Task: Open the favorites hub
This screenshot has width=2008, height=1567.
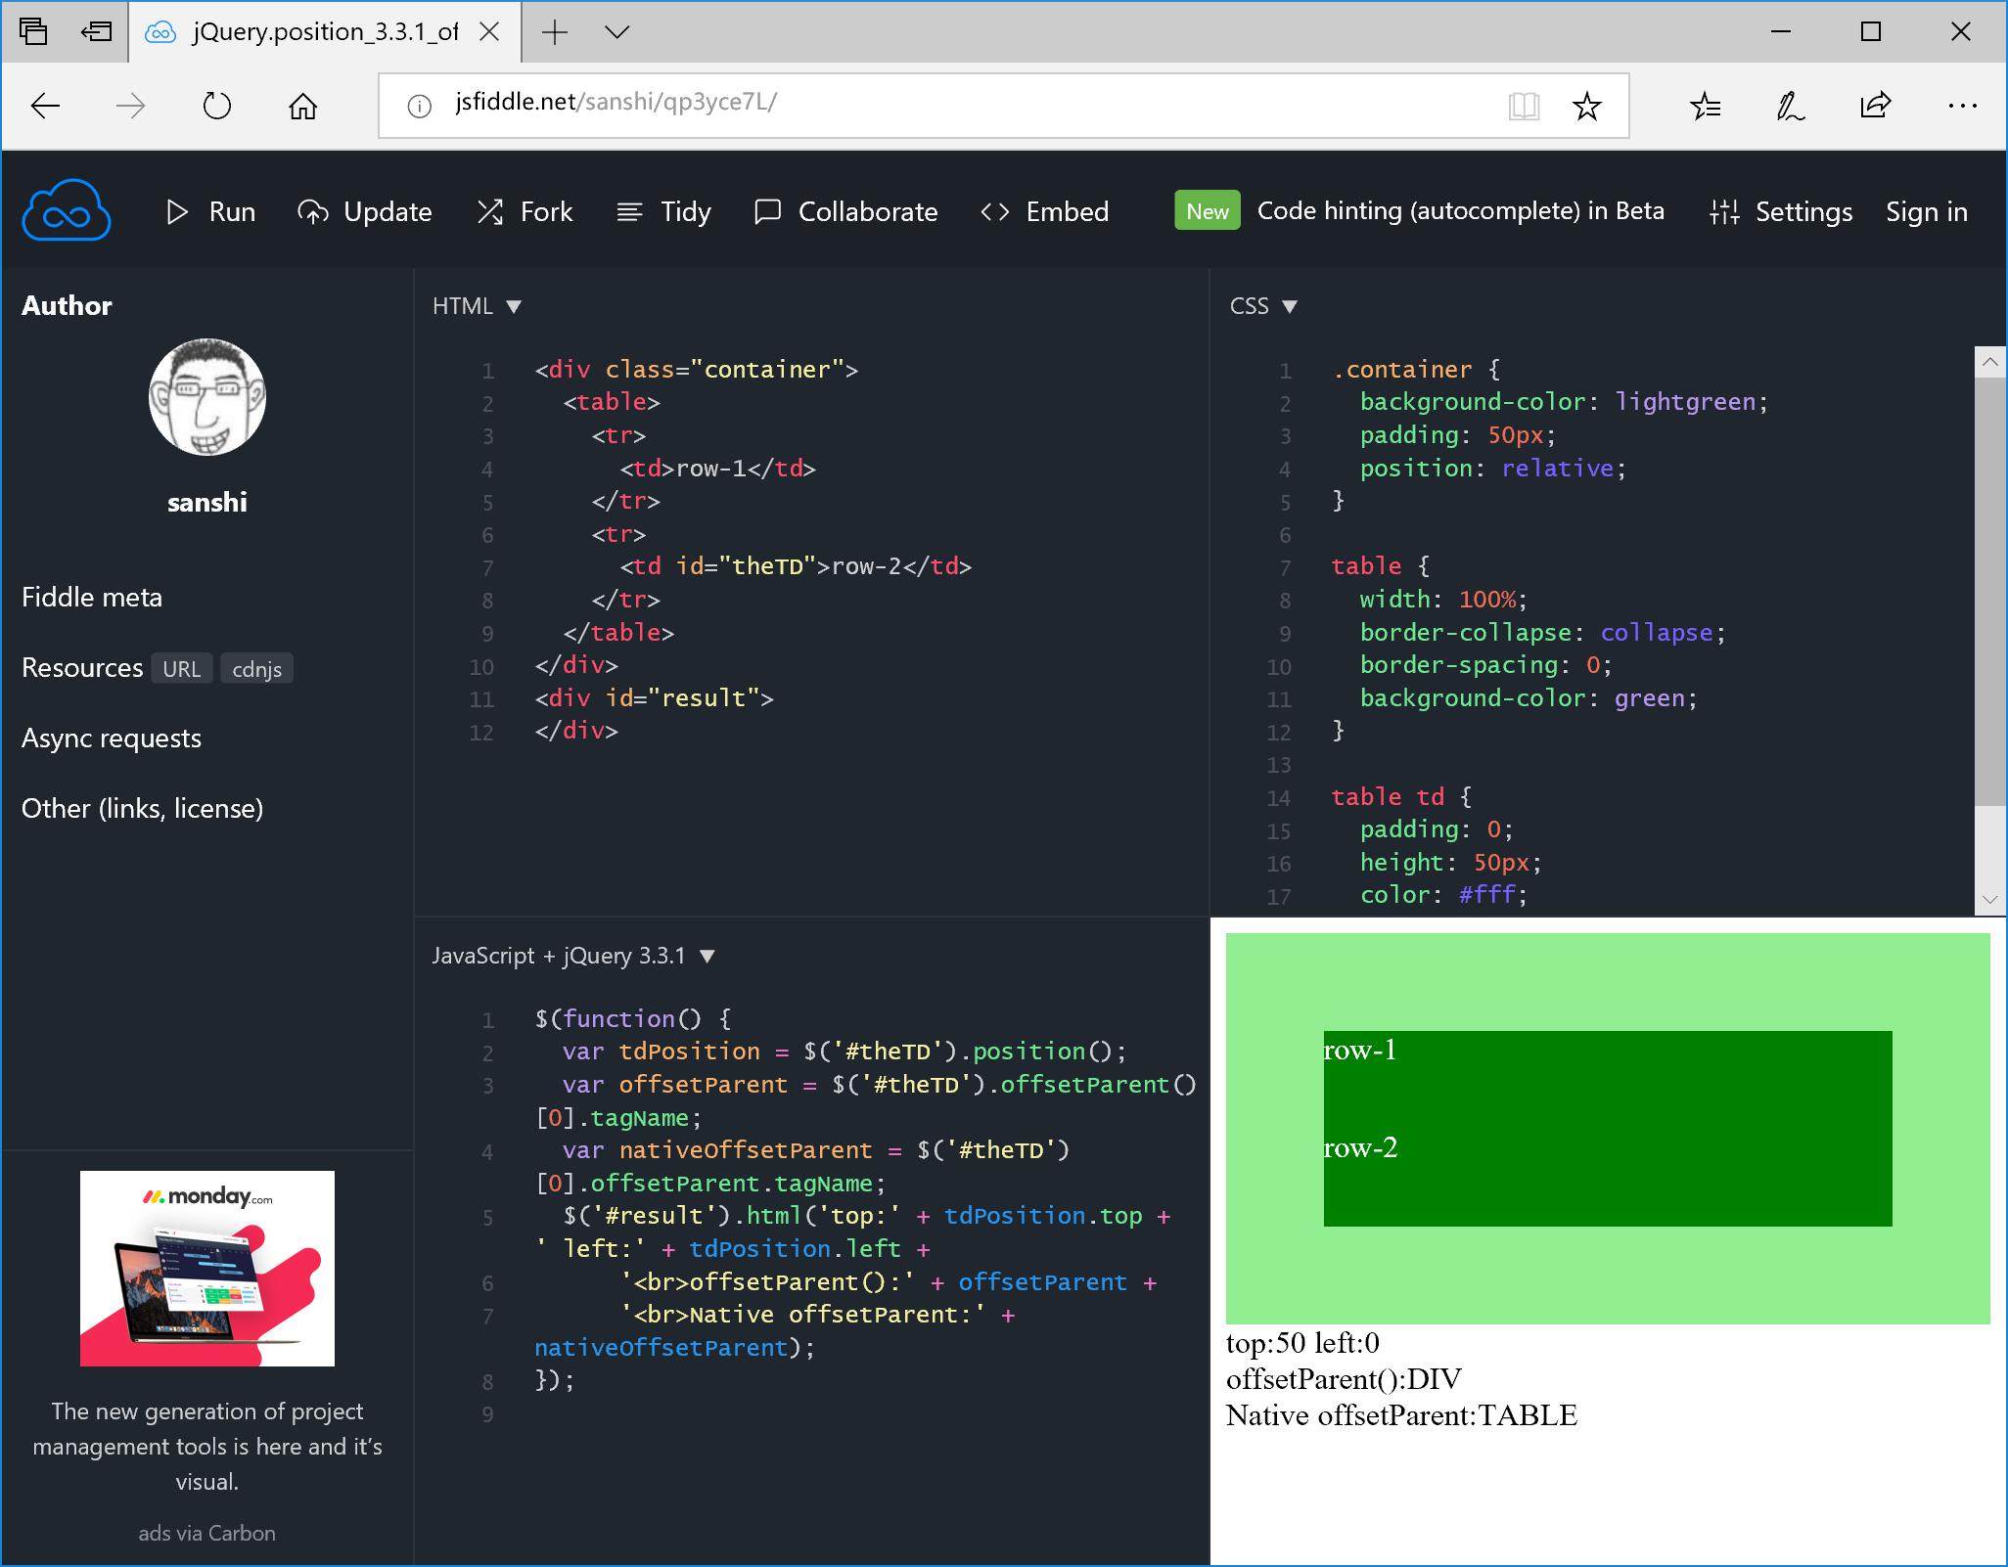Action: 1706,106
